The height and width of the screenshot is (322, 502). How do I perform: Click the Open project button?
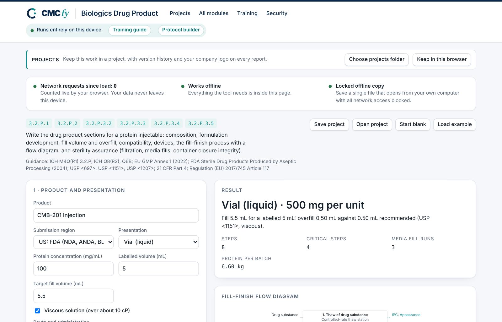coord(372,124)
